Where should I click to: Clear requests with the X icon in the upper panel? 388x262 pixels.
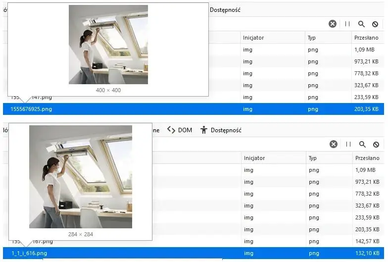pyautogui.click(x=333, y=24)
